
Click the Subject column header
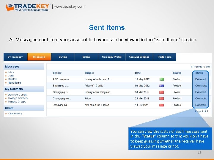[x=89, y=73]
